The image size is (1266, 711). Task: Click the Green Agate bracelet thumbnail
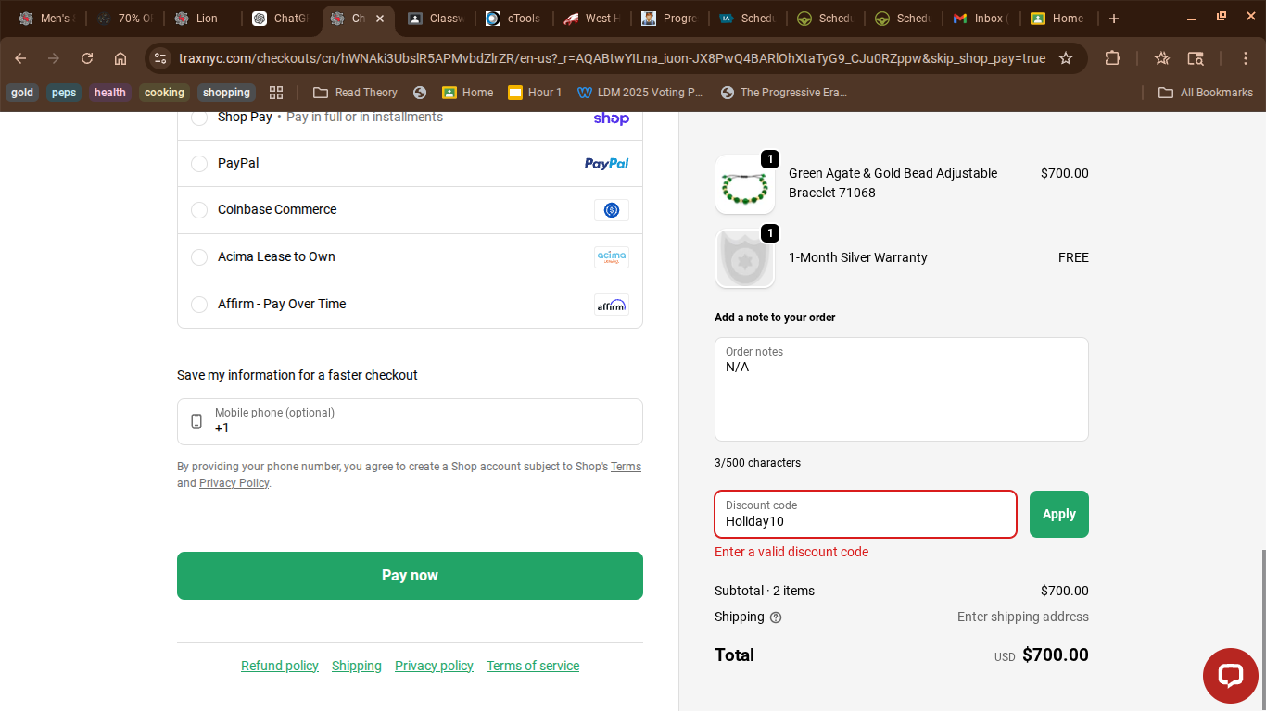click(x=745, y=184)
